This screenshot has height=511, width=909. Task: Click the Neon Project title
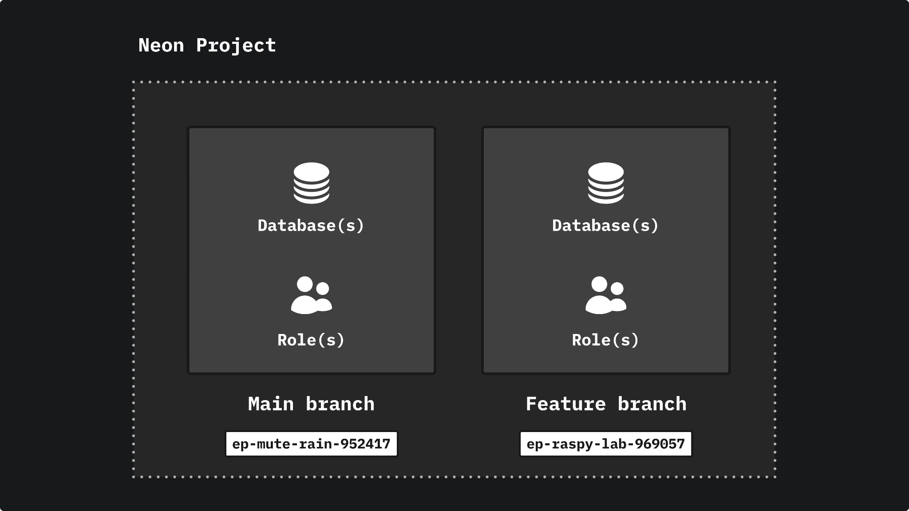(207, 45)
